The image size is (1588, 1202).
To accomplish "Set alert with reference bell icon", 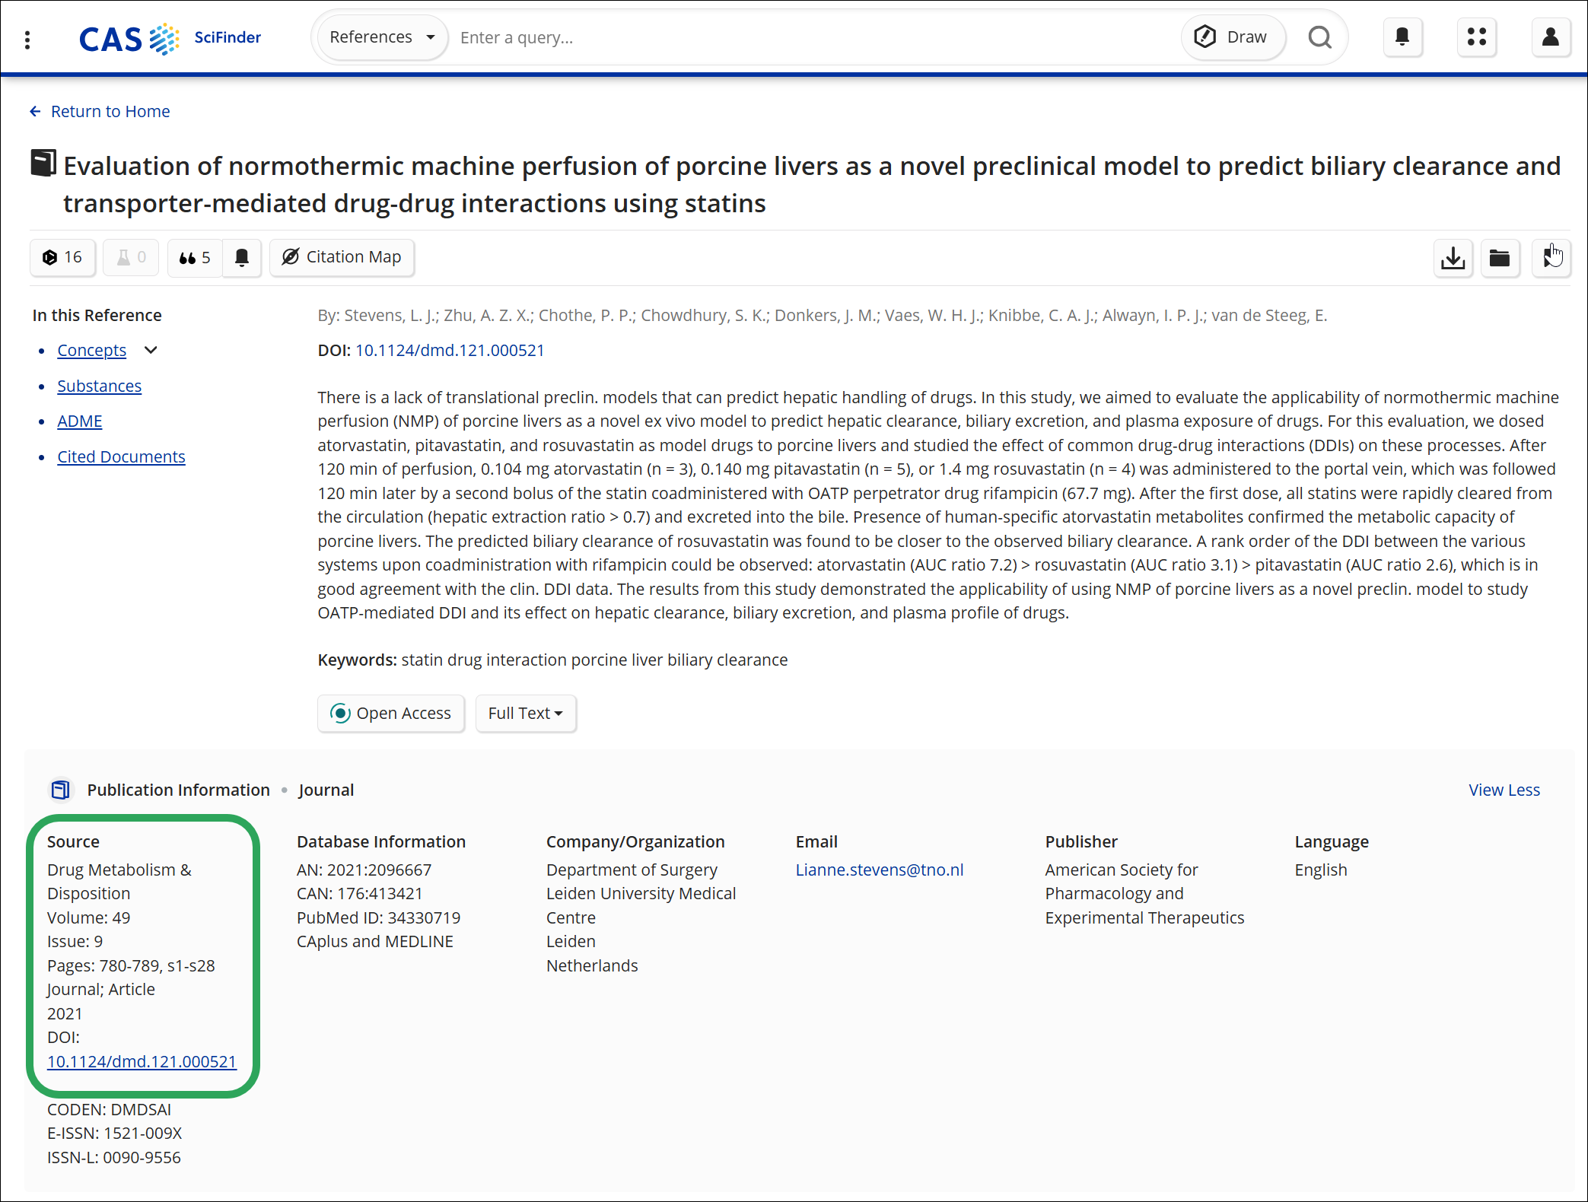I will (242, 258).
